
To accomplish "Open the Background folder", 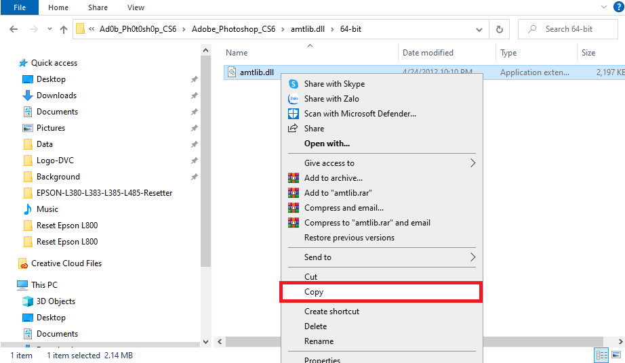I will (x=58, y=177).
